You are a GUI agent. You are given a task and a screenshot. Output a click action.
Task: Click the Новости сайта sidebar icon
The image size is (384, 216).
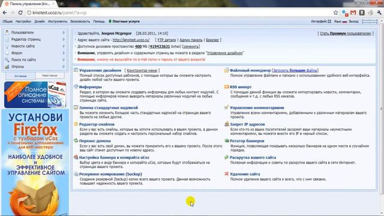click(x=7, y=46)
